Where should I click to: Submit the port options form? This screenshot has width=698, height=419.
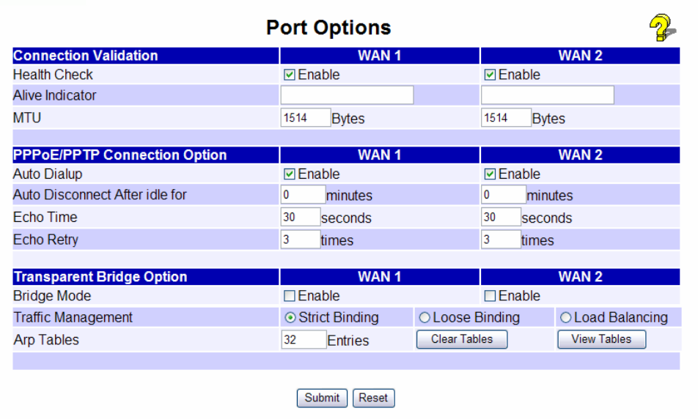[x=323, y=398]
